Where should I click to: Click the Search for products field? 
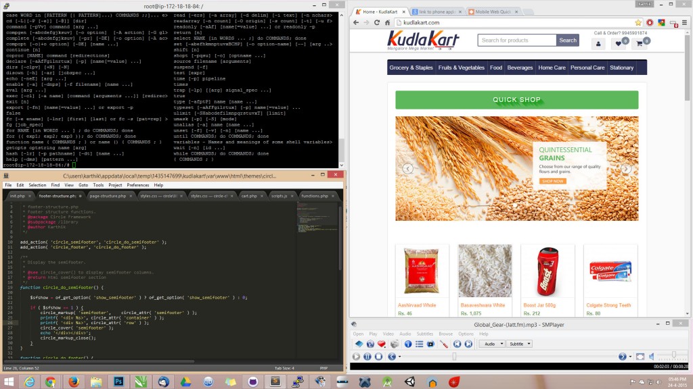[x=516, y=40]
